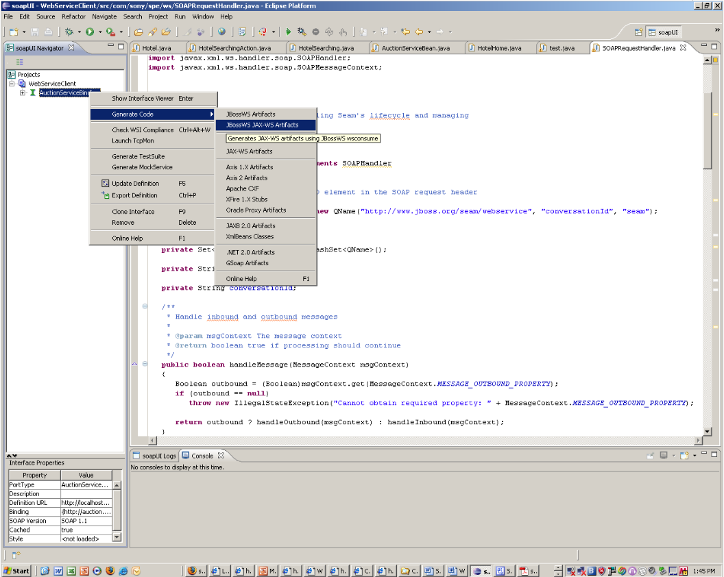The image size is (724, 577).
Task: Click the colorful refresh cycle icon
Action: [263, 32]
